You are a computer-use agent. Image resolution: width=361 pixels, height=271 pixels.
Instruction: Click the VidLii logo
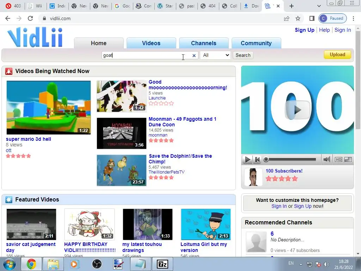click(35, 37)
